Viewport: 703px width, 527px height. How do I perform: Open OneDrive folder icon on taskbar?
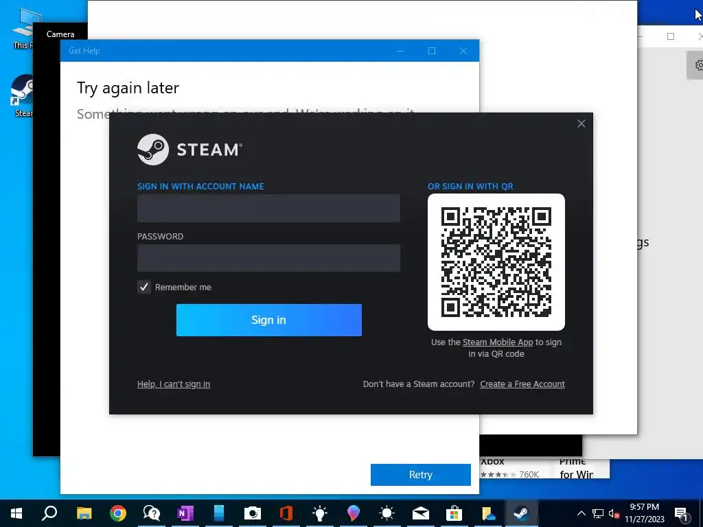point(488,513)
